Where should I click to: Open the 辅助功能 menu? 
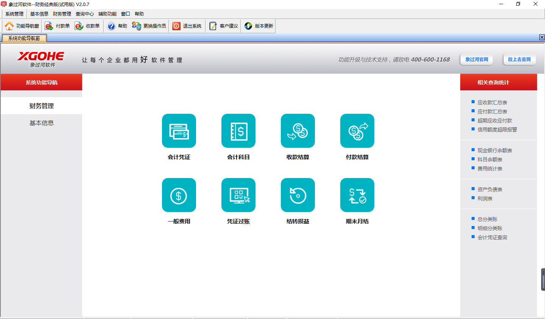pyautogui.click(x=107, y=14)
